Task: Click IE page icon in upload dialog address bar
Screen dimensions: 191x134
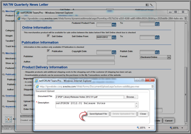Action: (x=37, y=86)
